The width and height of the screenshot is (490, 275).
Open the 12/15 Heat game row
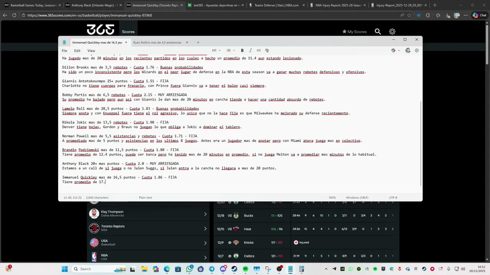[306, 229]
